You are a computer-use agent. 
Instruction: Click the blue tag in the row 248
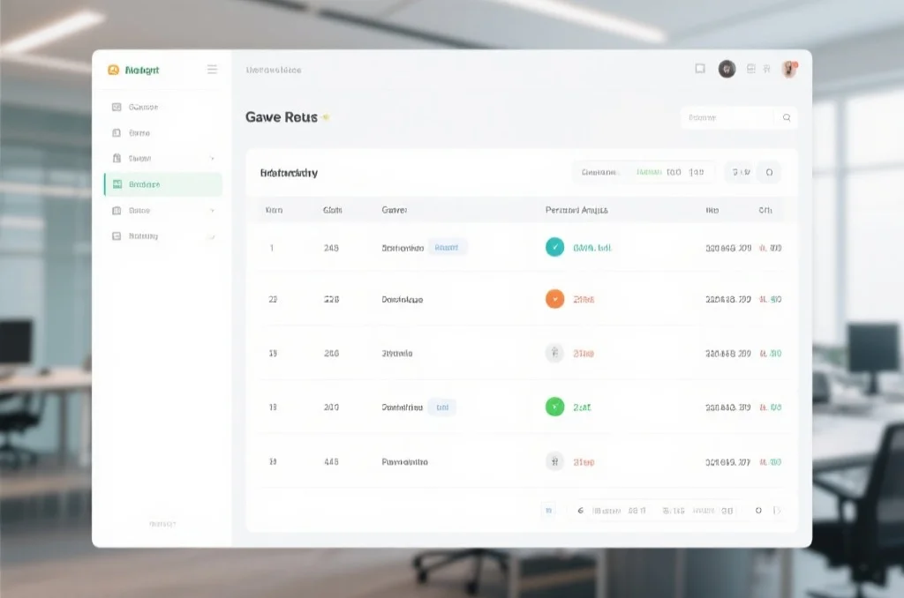[x=447, y=247]
